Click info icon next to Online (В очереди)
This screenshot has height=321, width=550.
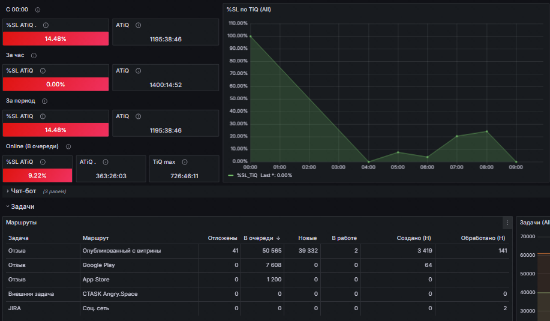(x=68, y=146)
